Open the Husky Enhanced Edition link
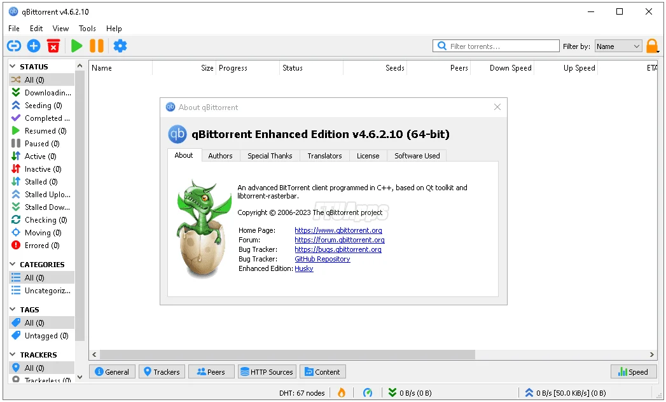 coord(304,268)
